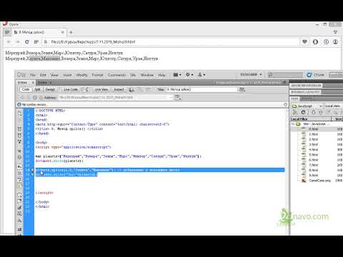Select 0.html in Files panel
Viewport: 343px width, 257px height.
(x=313, y=129)
